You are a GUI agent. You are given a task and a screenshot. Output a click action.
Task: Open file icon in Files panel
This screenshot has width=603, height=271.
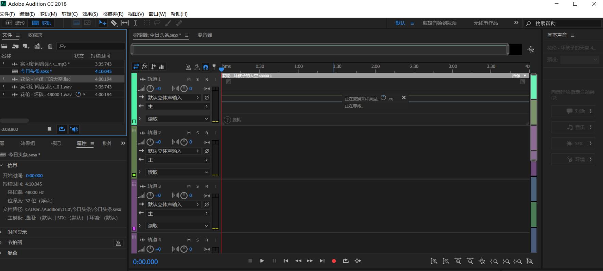coord(4,46)
